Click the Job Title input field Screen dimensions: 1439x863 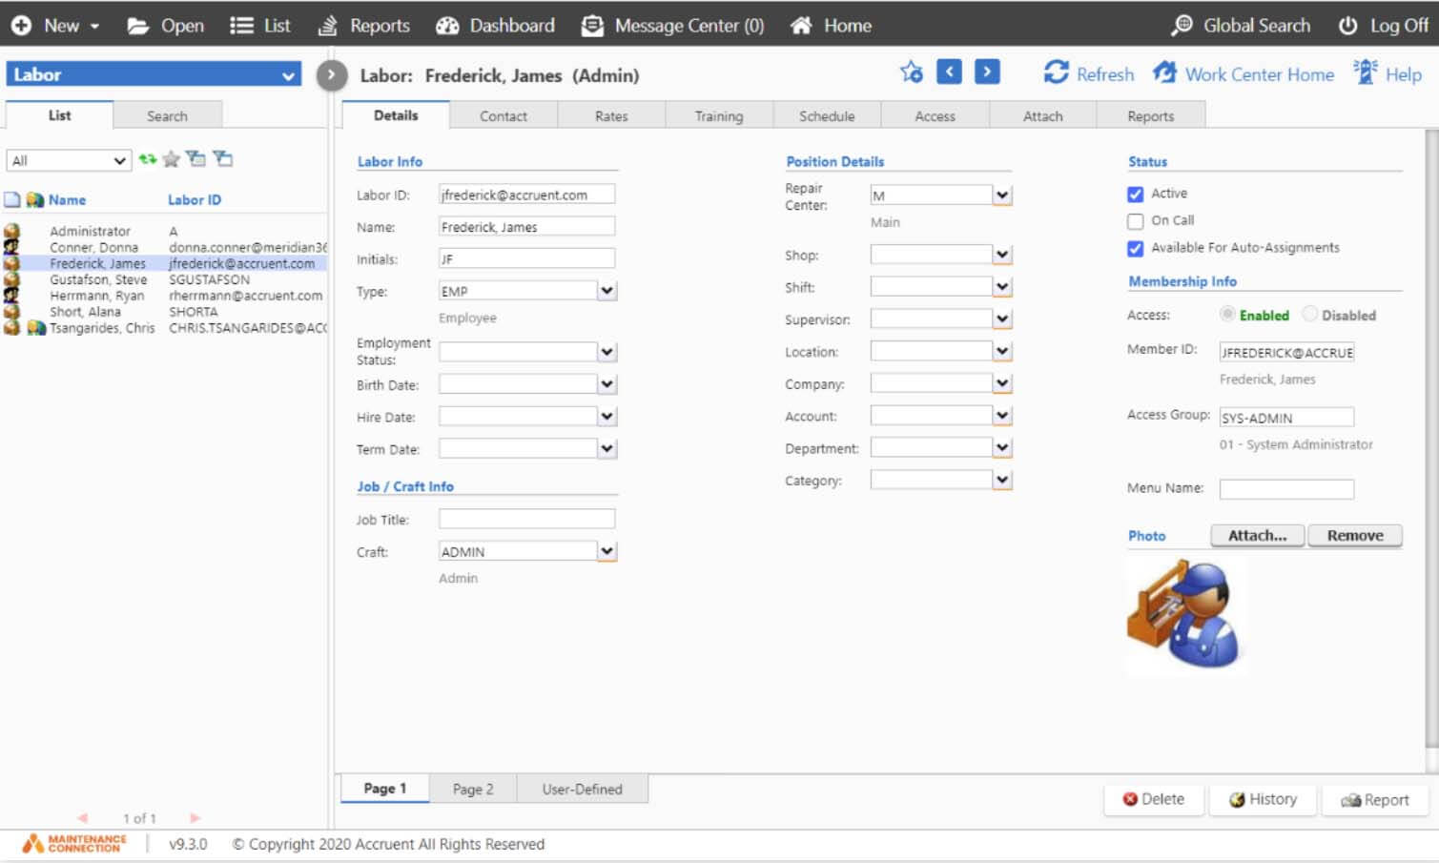coord(526,520)
